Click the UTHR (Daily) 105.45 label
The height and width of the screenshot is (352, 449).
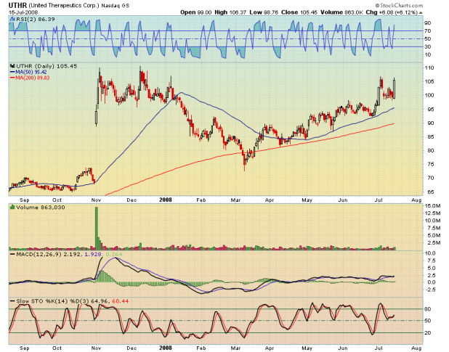(46, 66)
